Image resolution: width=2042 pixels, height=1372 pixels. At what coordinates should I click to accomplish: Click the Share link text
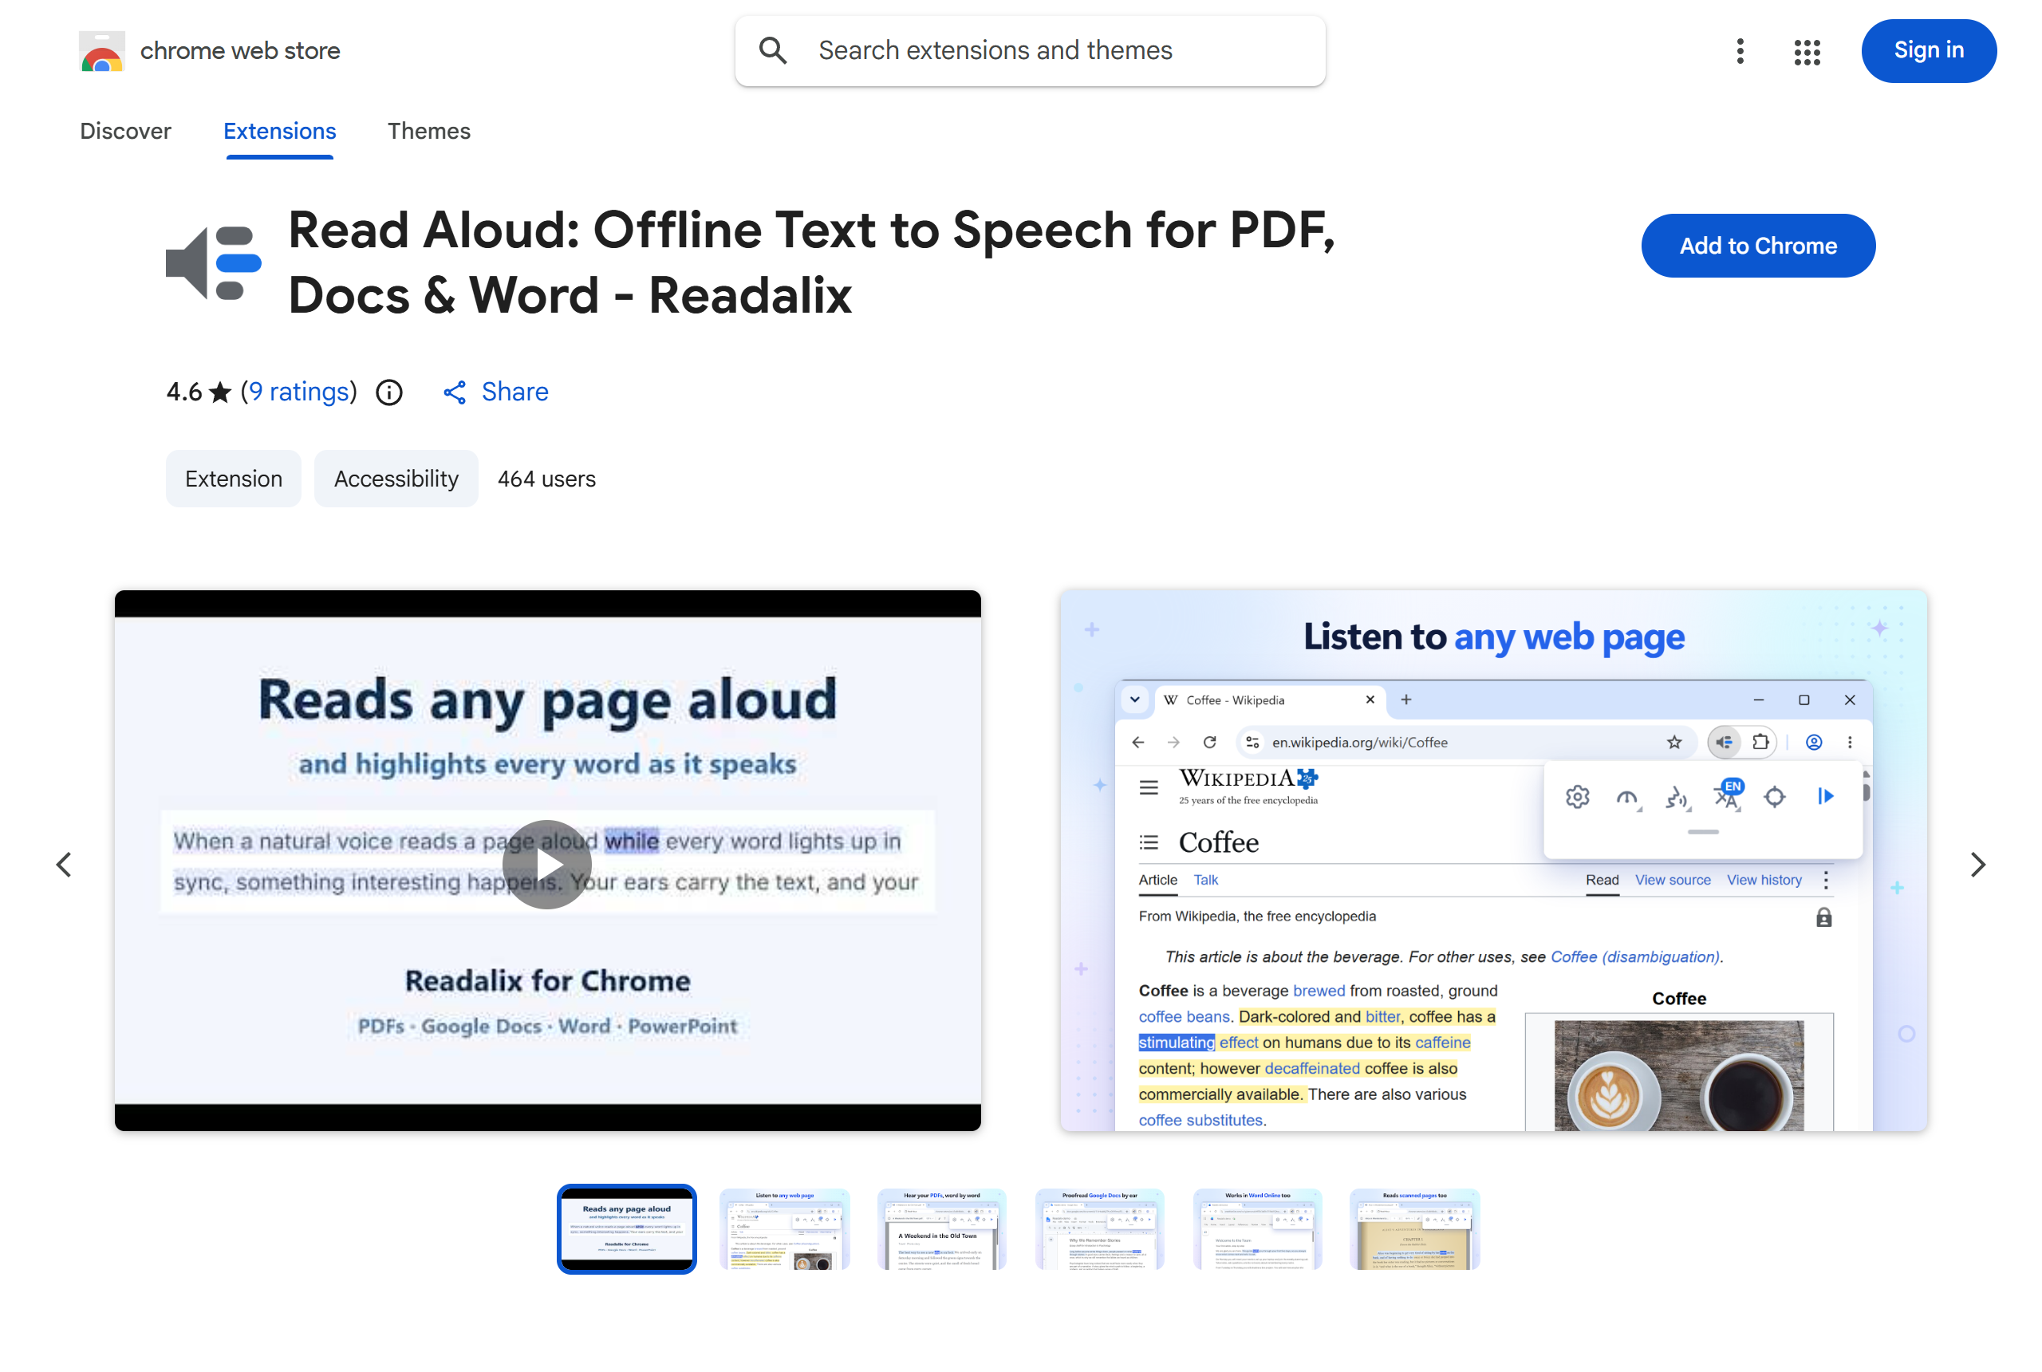(514, 392)
